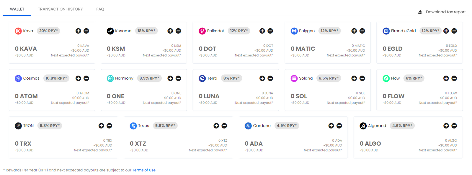Open the Terms of Use link
Screen dimensions: 472x175
click(144, 170)
